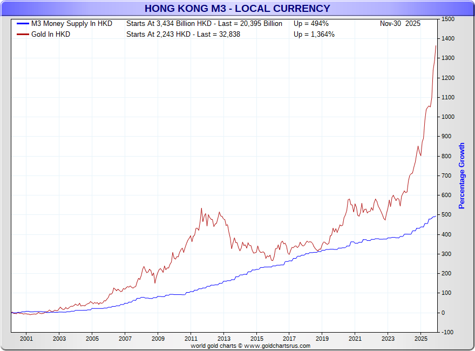The image size is (475, 351).
Task: Click the blue M3 Money Supply legend line
Action: coord(23,24)
